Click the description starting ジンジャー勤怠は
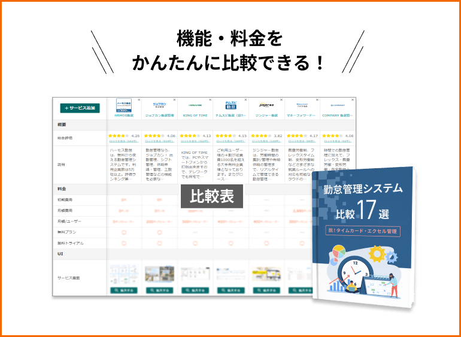 tap(266, 165)
